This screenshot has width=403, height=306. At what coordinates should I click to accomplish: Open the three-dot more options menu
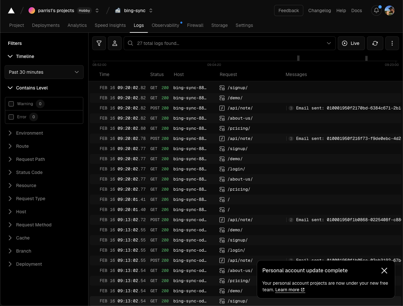pos(392,43)
